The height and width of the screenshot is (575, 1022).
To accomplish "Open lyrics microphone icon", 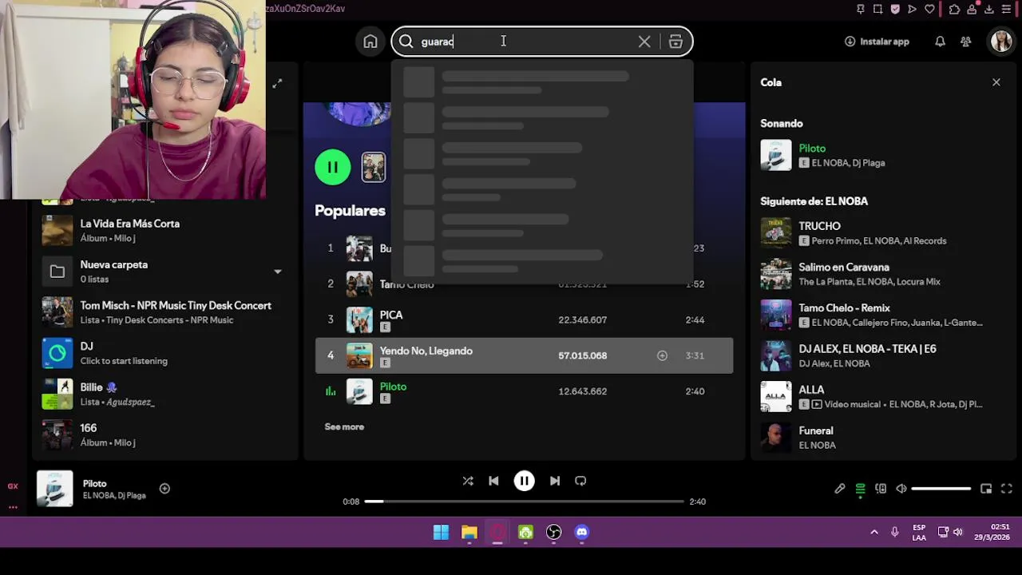I will 839,489.
